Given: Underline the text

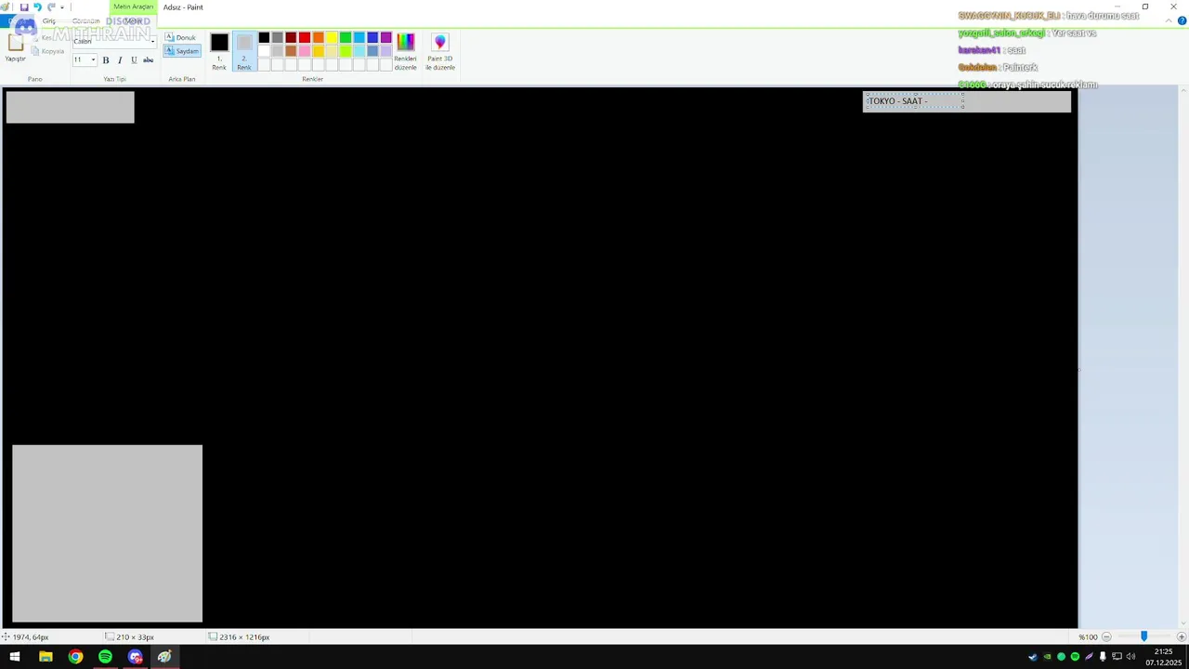Looking at the screenshot, I should pyautogui.click(x=134, y=60).
